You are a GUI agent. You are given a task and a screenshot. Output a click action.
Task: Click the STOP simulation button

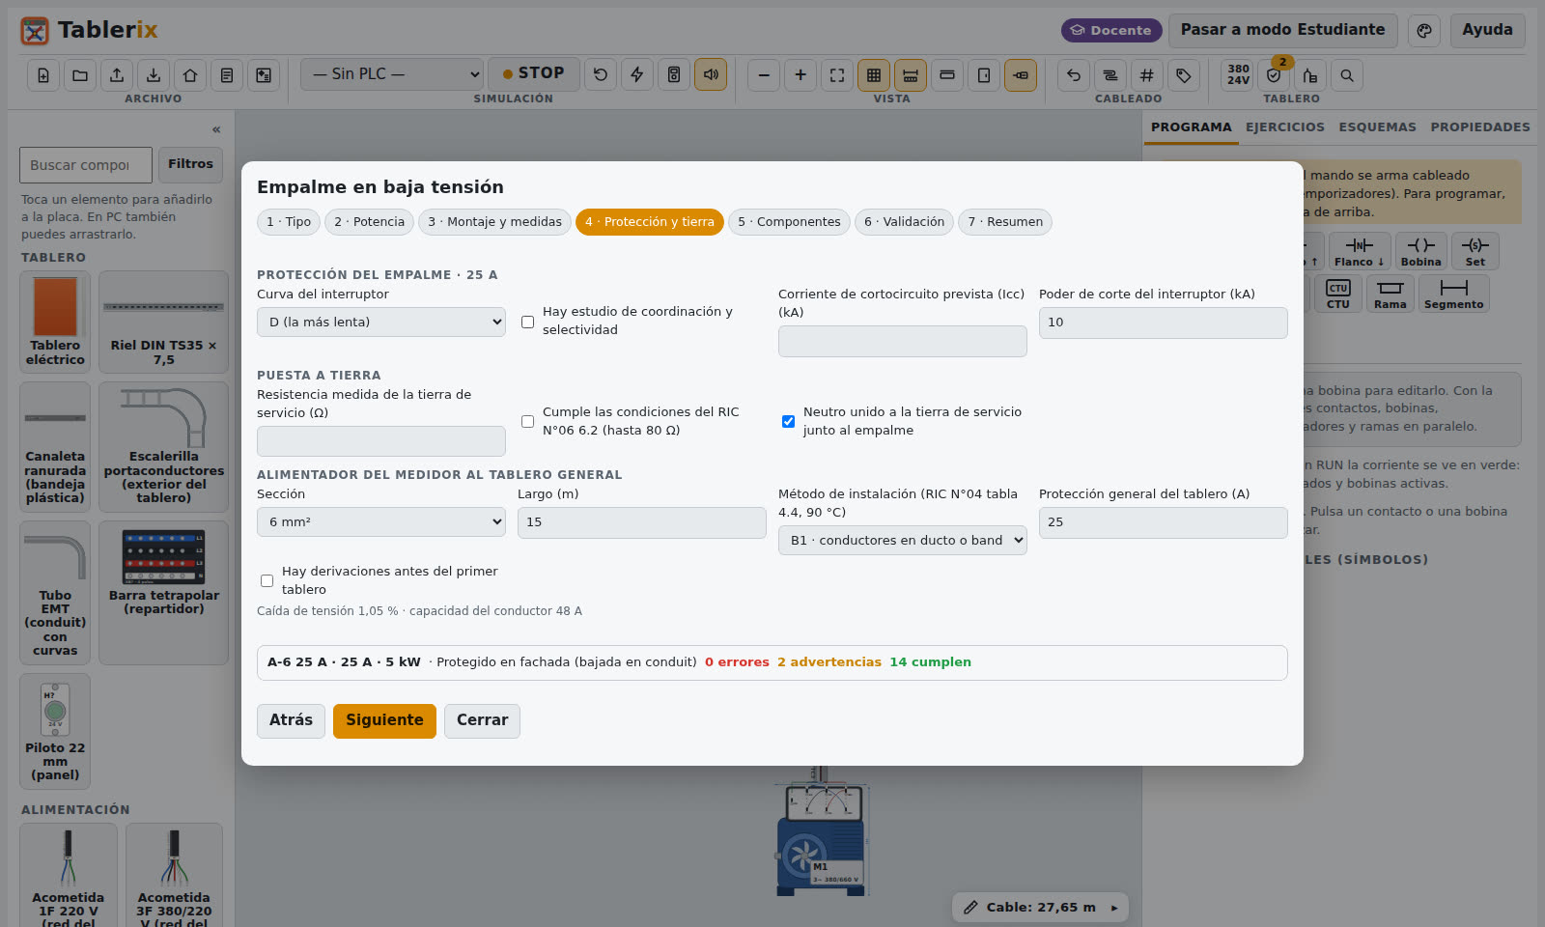534,74
